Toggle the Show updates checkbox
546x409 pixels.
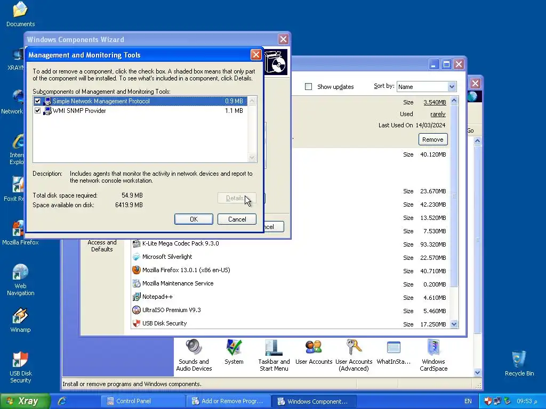tap(309, 87)
